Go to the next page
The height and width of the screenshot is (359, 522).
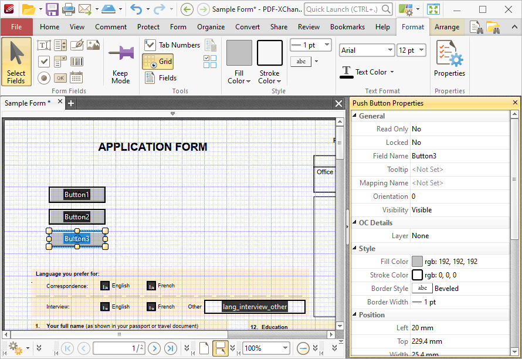click(x=154, y=347)
